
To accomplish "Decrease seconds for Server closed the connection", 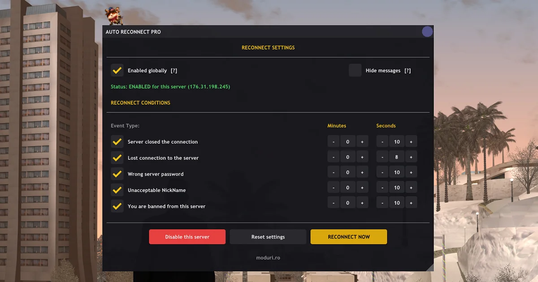I will (x=382, y=142).
